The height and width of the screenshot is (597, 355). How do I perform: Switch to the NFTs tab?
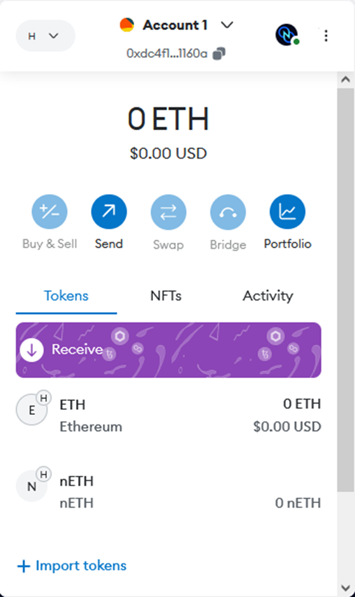pyautogui.click(x=166, y=296)
